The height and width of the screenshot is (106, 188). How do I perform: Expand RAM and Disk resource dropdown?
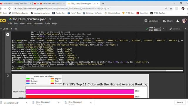pos(163,29)
